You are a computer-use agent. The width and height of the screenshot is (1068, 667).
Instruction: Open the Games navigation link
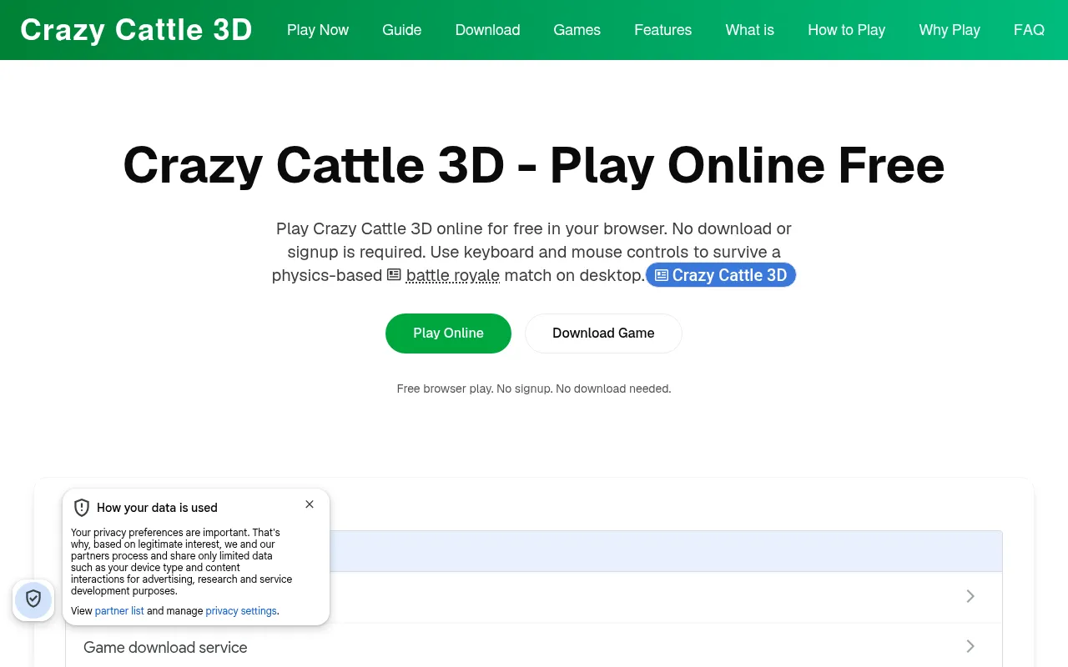[x=577, y=30]
